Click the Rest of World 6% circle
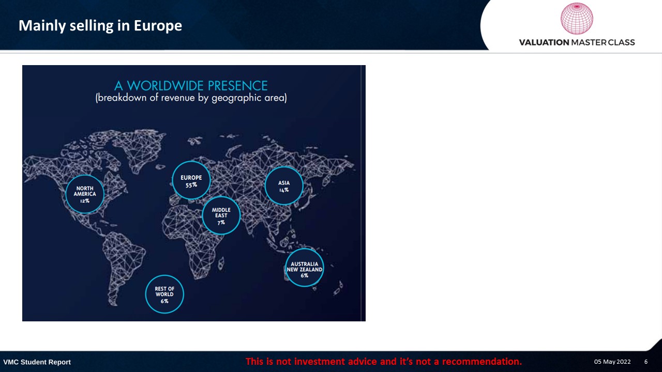Screen dimensions: 662x372 click(x=164, y=294)
